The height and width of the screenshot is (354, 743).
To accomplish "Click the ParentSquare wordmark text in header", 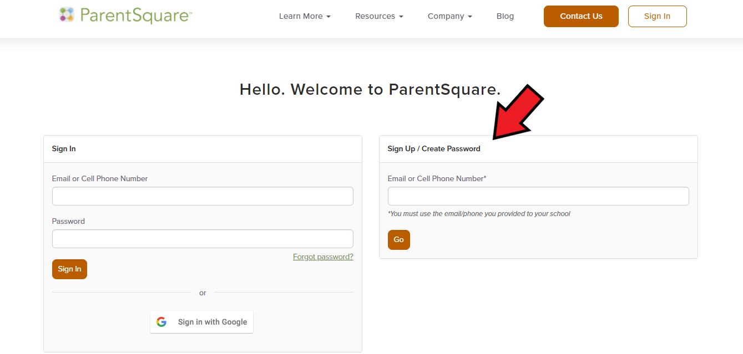I will point(135,16).
